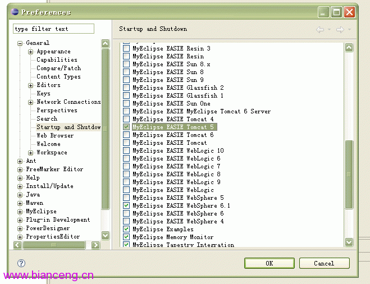Check MyEclipse EASIE WebSphere 5
Screen dimensions: 370x284
pyautogui.click(x=126, y=198)
